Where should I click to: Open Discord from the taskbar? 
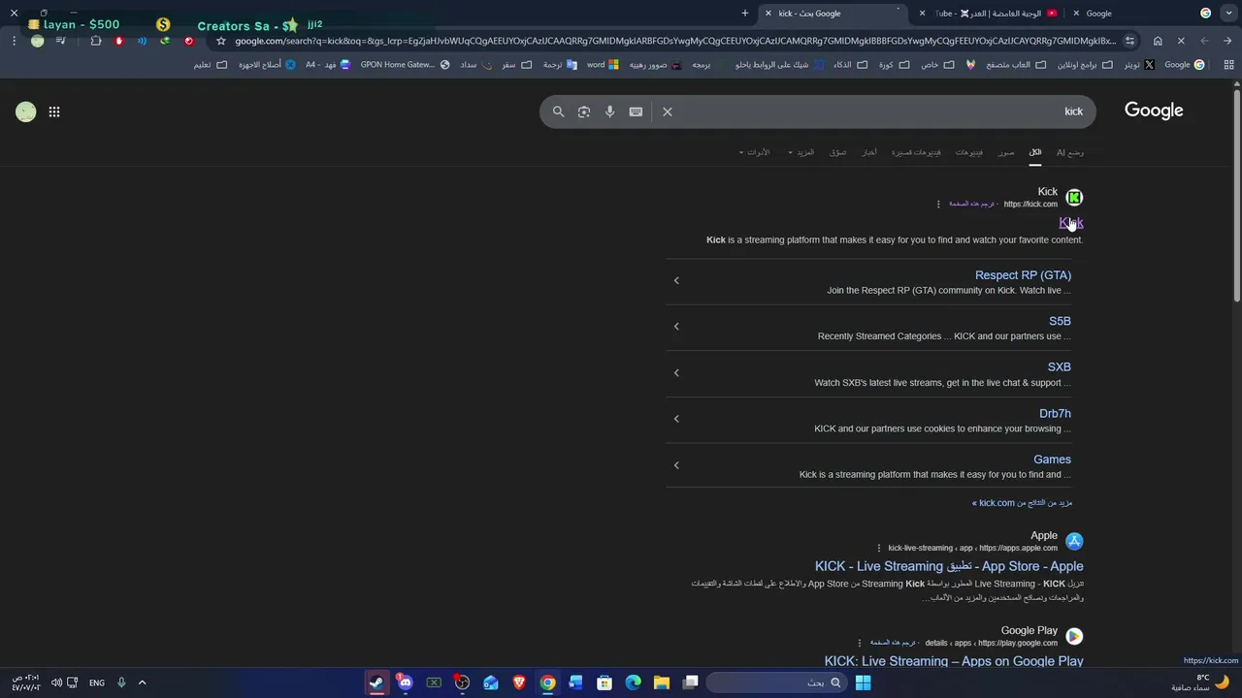click(x=405, y=682)
